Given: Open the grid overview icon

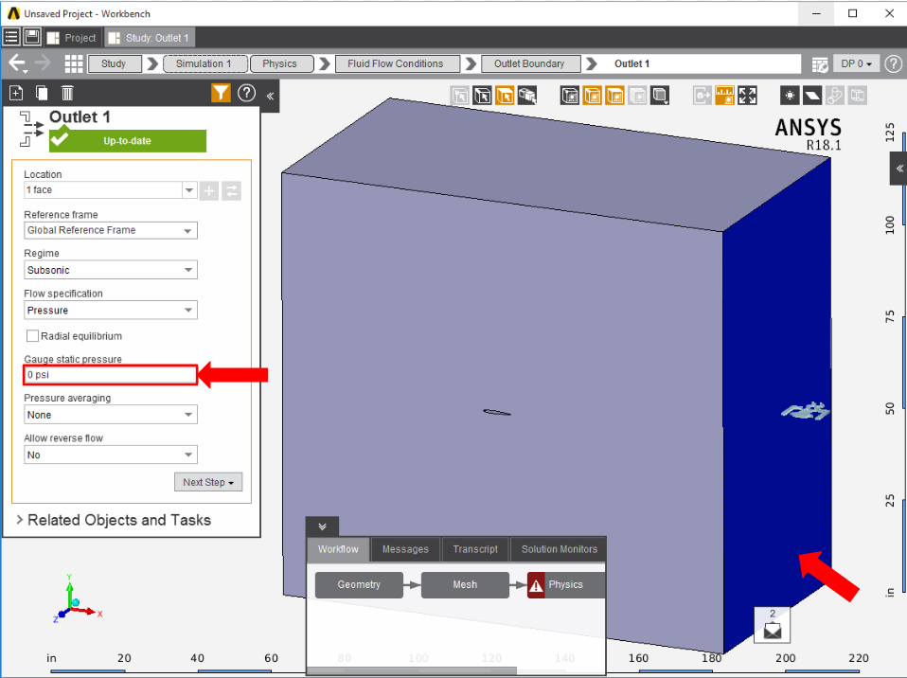Looking at the screenshot, I should coord(74,63).
